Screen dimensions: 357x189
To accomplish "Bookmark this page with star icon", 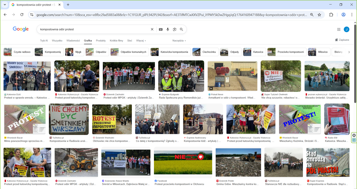I will pyautogui.click(x=319, y=15).
